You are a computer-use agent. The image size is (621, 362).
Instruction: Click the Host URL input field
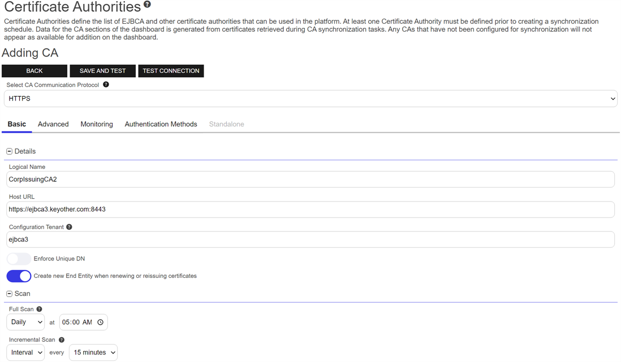[x=310, y=210]
